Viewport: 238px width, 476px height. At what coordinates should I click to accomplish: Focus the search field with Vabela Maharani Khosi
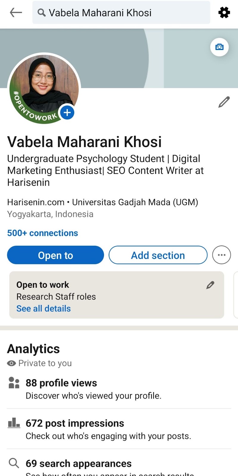pos(121,12)
